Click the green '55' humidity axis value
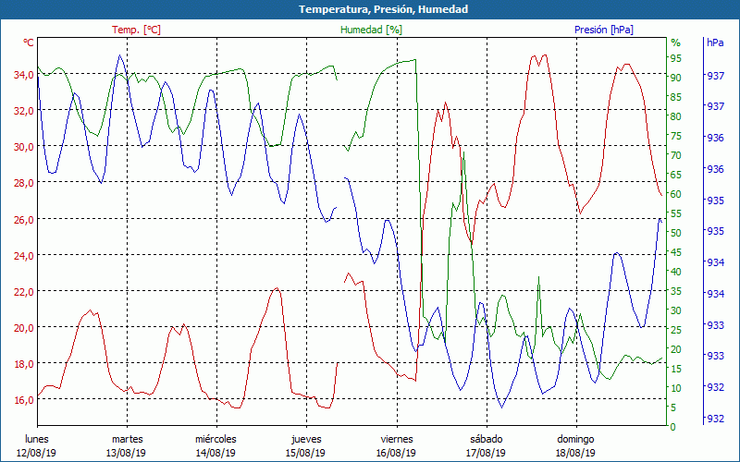 676,213
